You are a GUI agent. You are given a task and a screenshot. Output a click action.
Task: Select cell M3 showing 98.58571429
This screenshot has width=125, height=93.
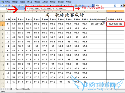[115, 24]
